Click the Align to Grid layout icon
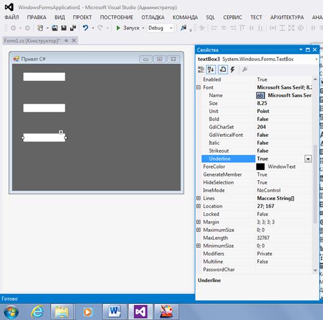 pyautogui.click(x=202, y=28)
